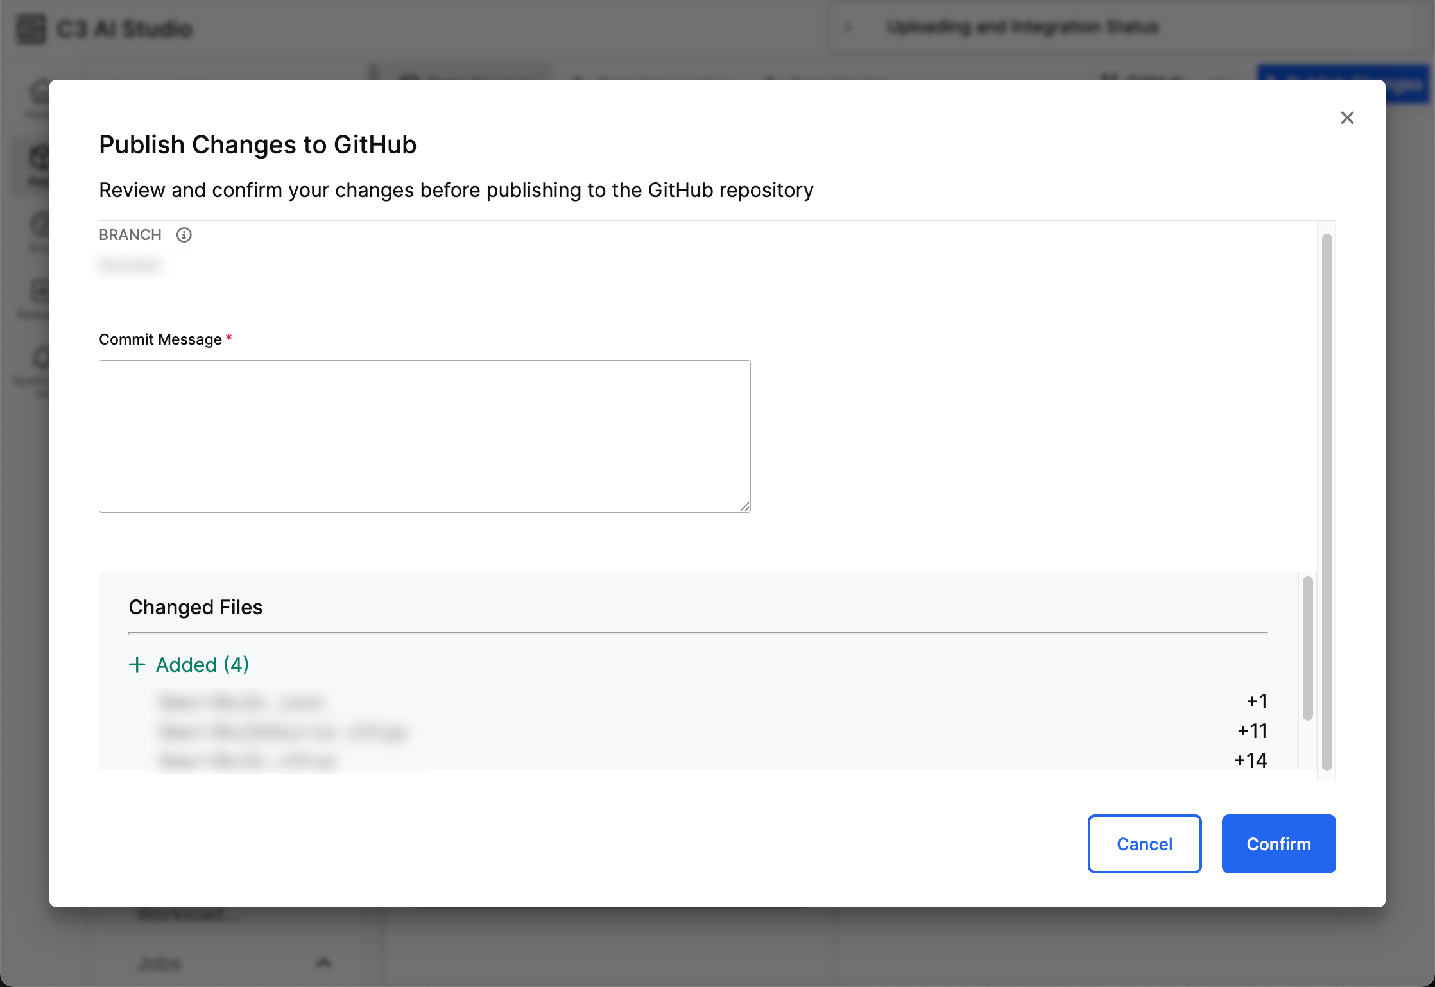Select the added file showing +11 lines
1435x987 pixels.
pos(282,732)
